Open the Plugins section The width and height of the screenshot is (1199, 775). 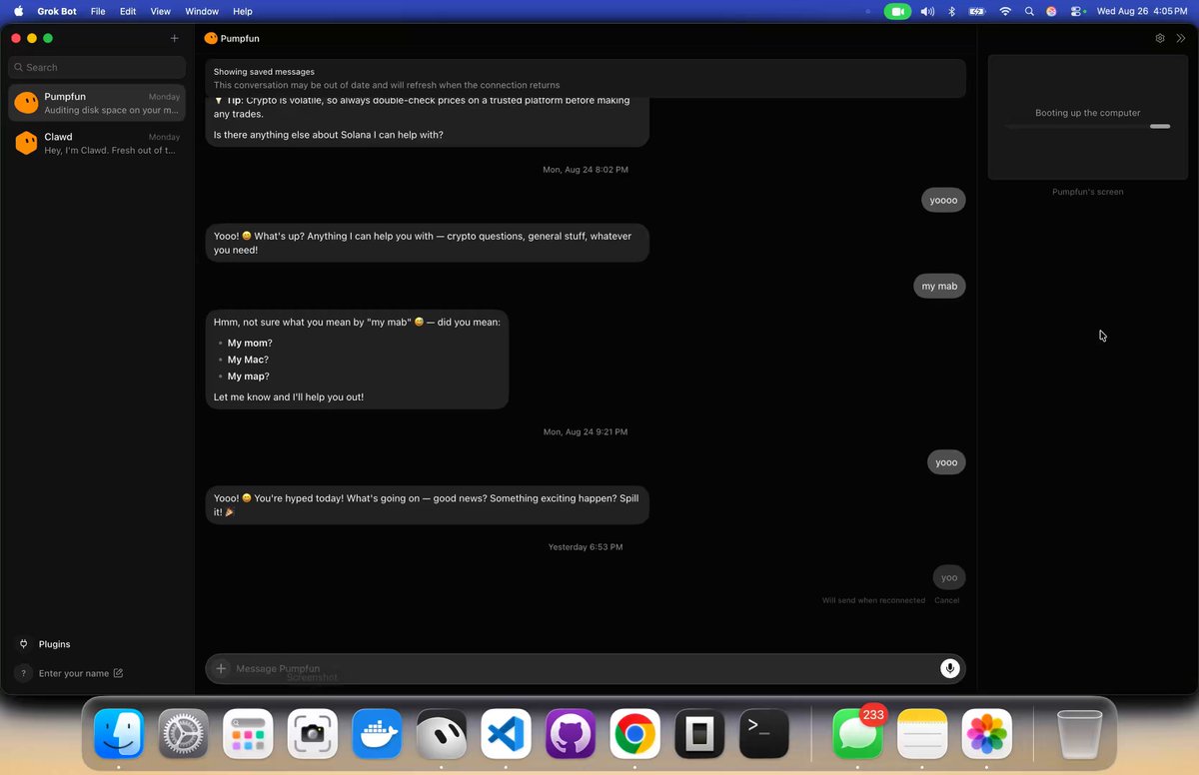point(54,644)
